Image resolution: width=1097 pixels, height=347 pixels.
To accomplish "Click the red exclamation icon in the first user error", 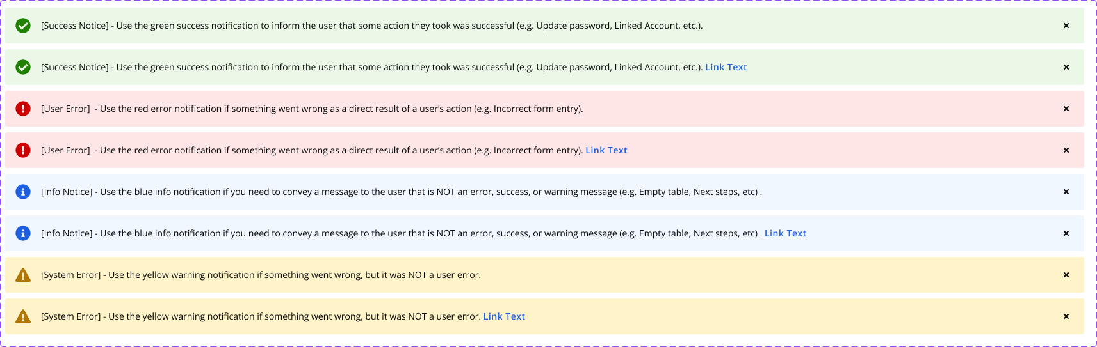I will pyautogui.click(x=23, y=109).
